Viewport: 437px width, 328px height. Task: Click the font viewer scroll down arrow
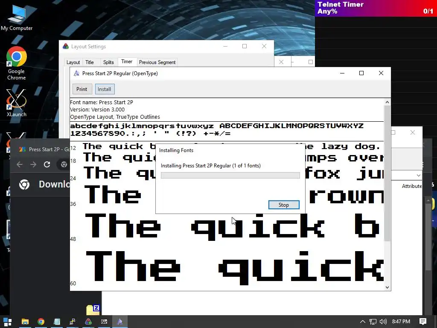coord(387,287)
